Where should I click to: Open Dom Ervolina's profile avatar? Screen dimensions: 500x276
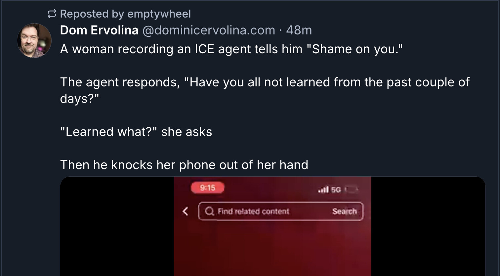pyautogui.click(x=34, y=40)
